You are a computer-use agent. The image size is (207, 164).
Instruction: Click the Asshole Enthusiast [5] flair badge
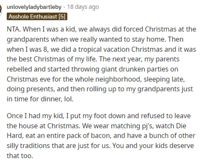click(x=37, y=17)
